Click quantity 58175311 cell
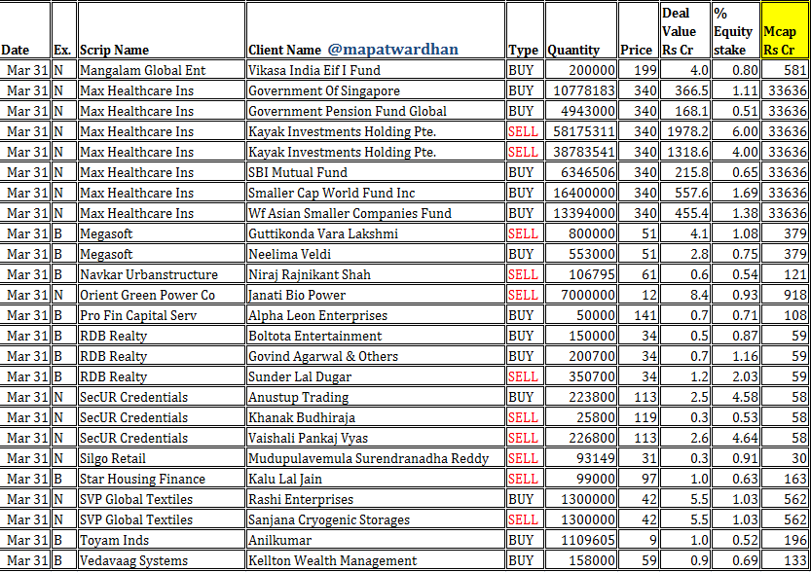The width and height of the screenshot is (811, 572). tap(580, 131)
